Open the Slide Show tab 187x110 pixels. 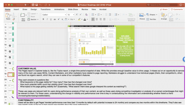coord(73,9)
